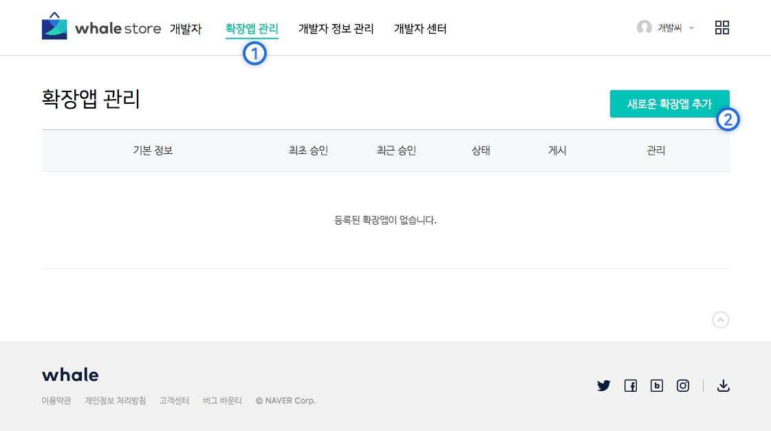Open the 개발자 정보 관리 menu

coord(336,29)
